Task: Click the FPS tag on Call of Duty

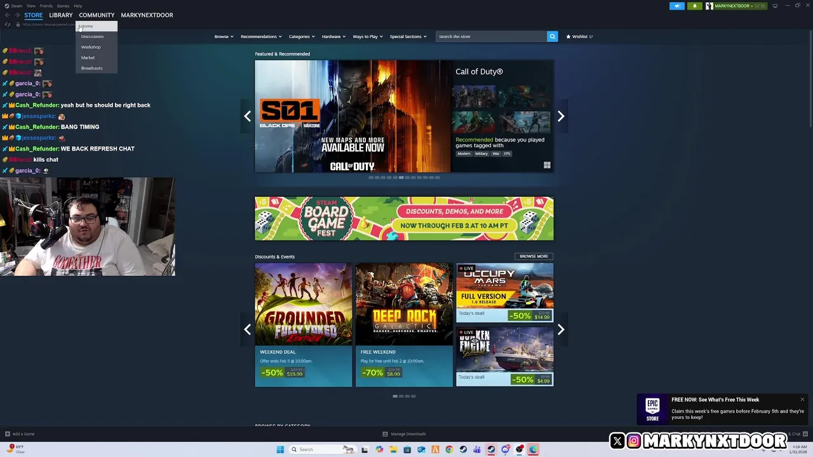Action: [507, 154]
